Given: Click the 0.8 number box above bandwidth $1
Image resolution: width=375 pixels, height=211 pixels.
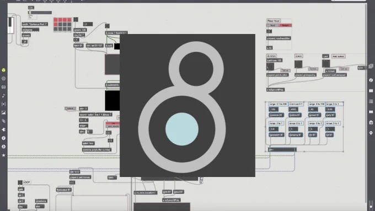Looking at the screenshot, I should (x=274, y=129).
